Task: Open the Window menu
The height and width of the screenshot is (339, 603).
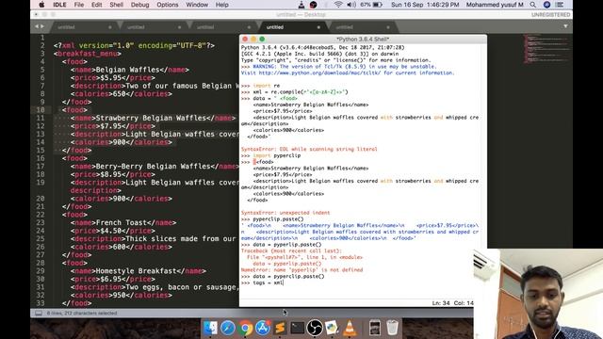Action: click(x=197, y=5)
